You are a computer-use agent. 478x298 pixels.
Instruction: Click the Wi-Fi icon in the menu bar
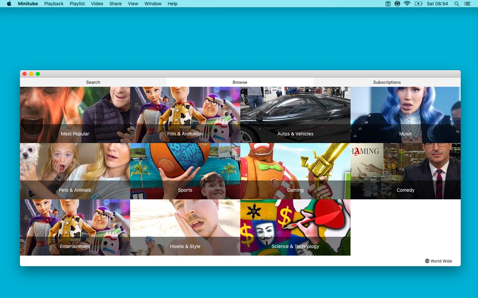pos(407,4)
